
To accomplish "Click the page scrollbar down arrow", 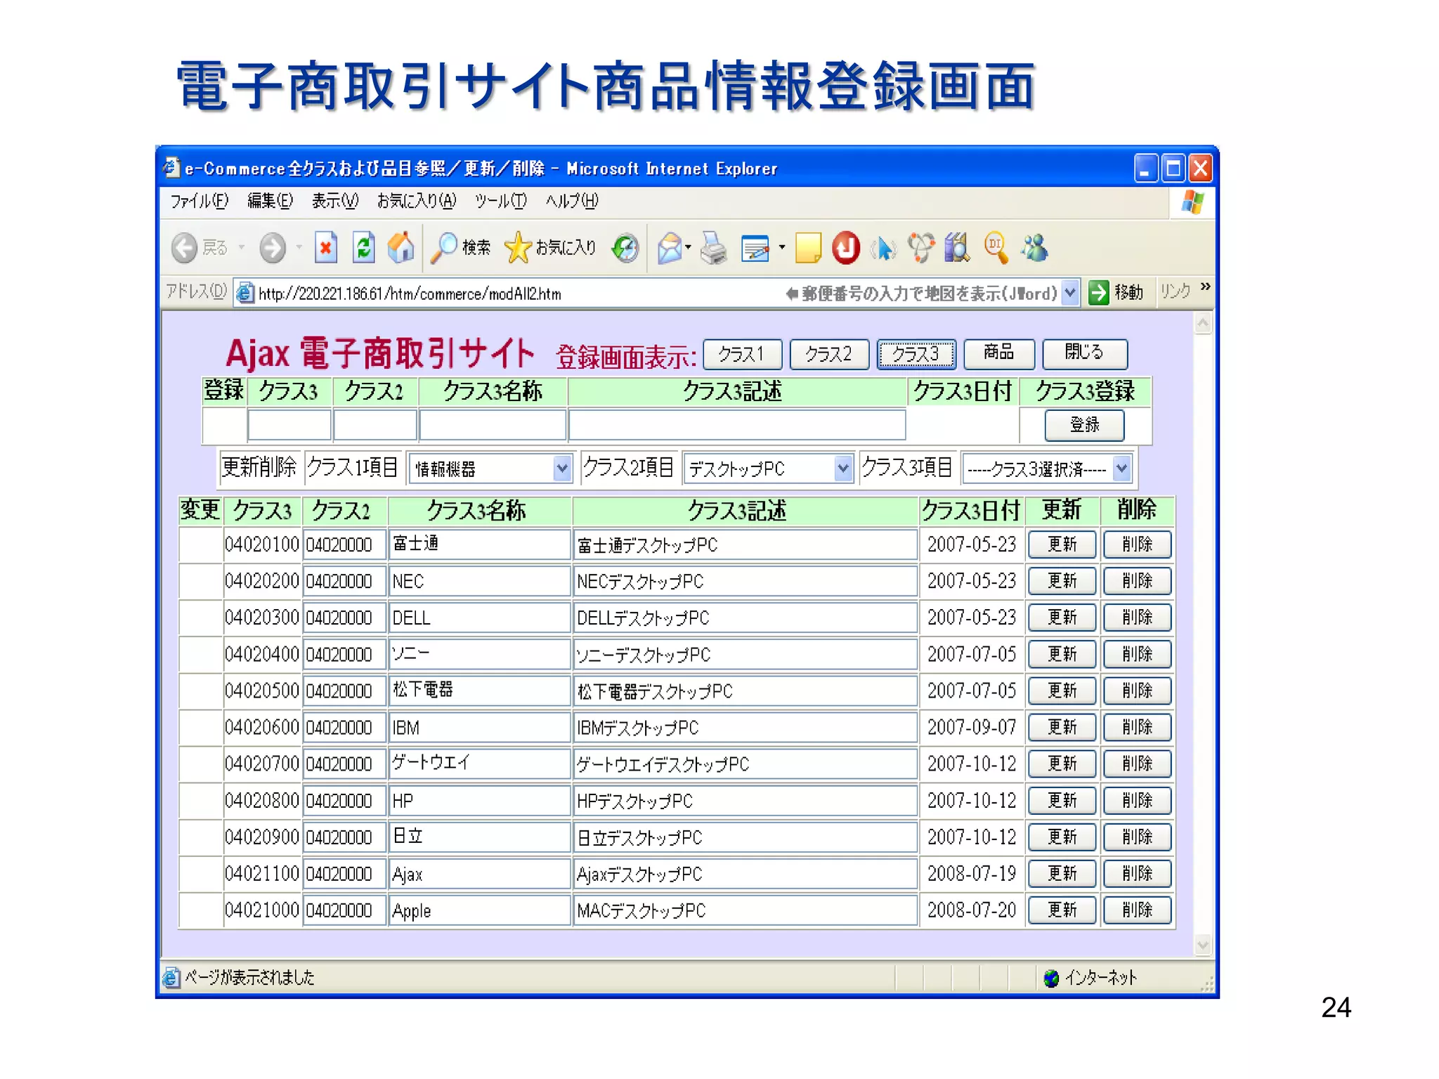I will (1203, 946).
